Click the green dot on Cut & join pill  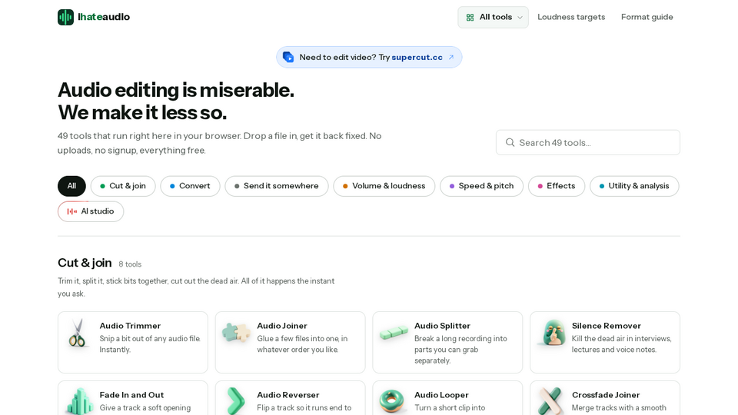pyautogui.click(x=102, y=186)
